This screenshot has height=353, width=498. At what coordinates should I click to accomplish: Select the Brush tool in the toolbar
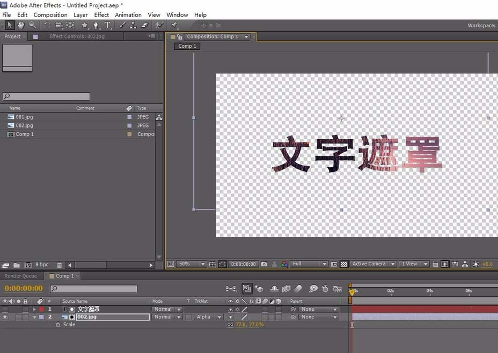tap(122, 25)
